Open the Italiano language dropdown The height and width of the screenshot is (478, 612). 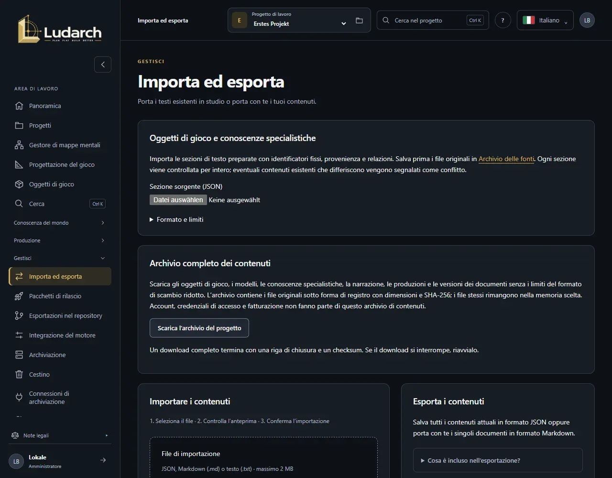545,20
